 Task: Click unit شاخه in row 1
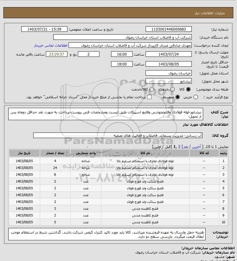point(86,161)
